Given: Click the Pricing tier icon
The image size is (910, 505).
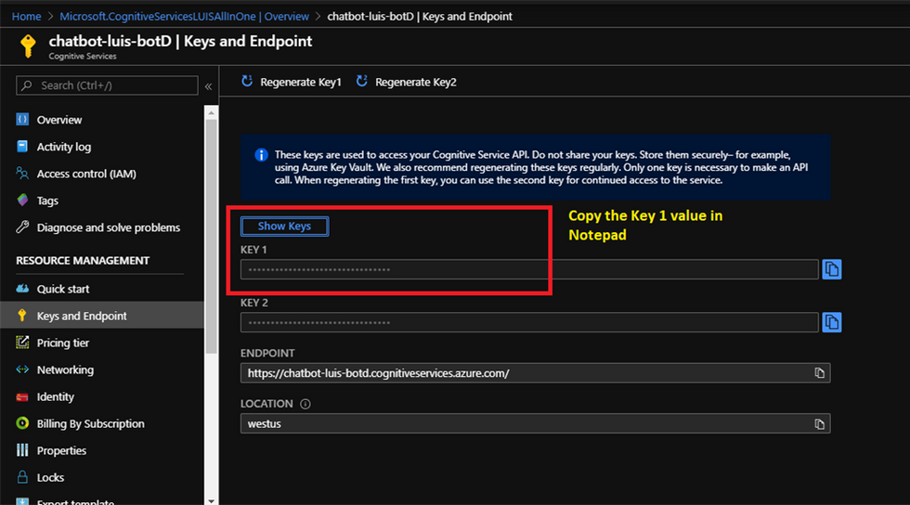Looking at the screenshot, I should pos(22,343).
